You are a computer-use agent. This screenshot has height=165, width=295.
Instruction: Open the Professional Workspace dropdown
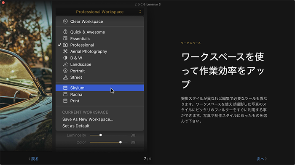pos(100,12)
